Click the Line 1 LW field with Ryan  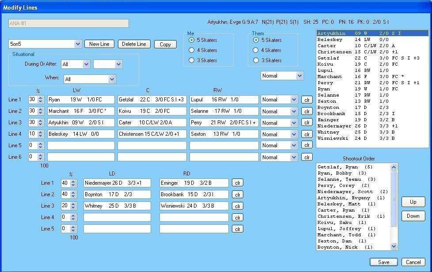(x=81, y=100)
